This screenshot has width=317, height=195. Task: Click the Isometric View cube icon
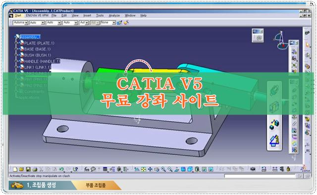point(190,169)
